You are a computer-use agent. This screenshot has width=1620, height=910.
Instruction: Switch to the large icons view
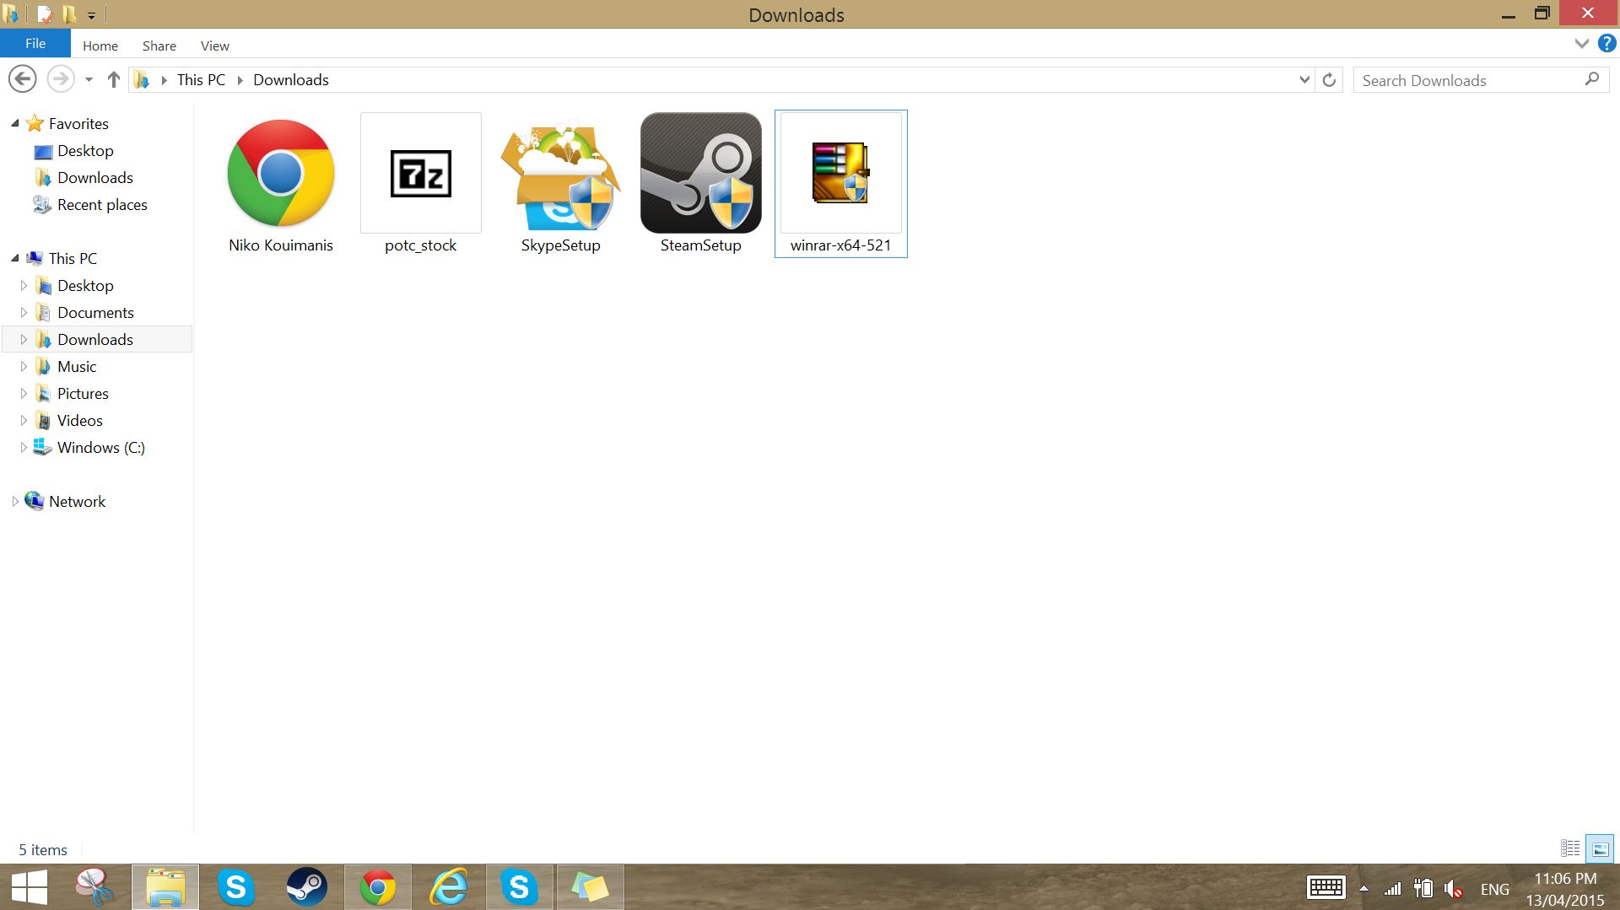(x=1600, y=848)
